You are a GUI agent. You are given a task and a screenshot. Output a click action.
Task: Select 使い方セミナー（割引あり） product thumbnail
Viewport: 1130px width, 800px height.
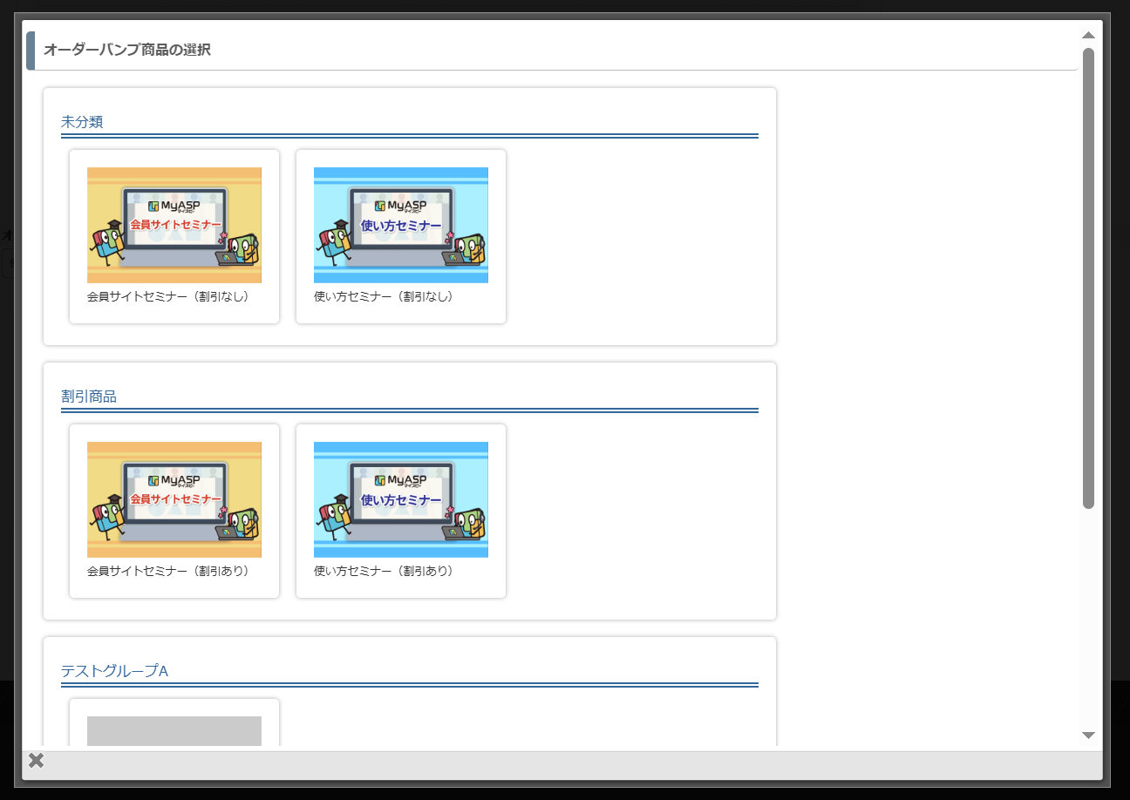click(x=401, y=499)
